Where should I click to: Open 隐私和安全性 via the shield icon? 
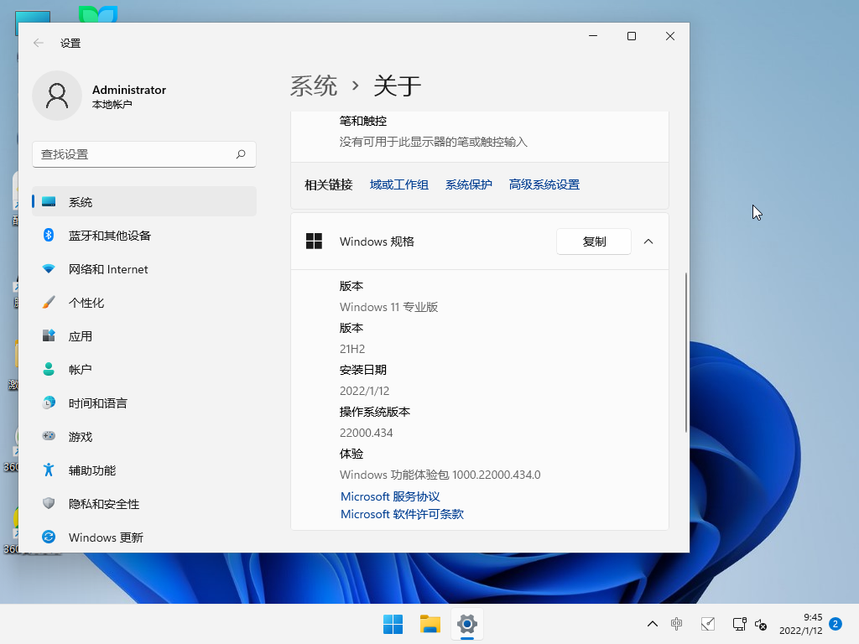pos(49,503)
